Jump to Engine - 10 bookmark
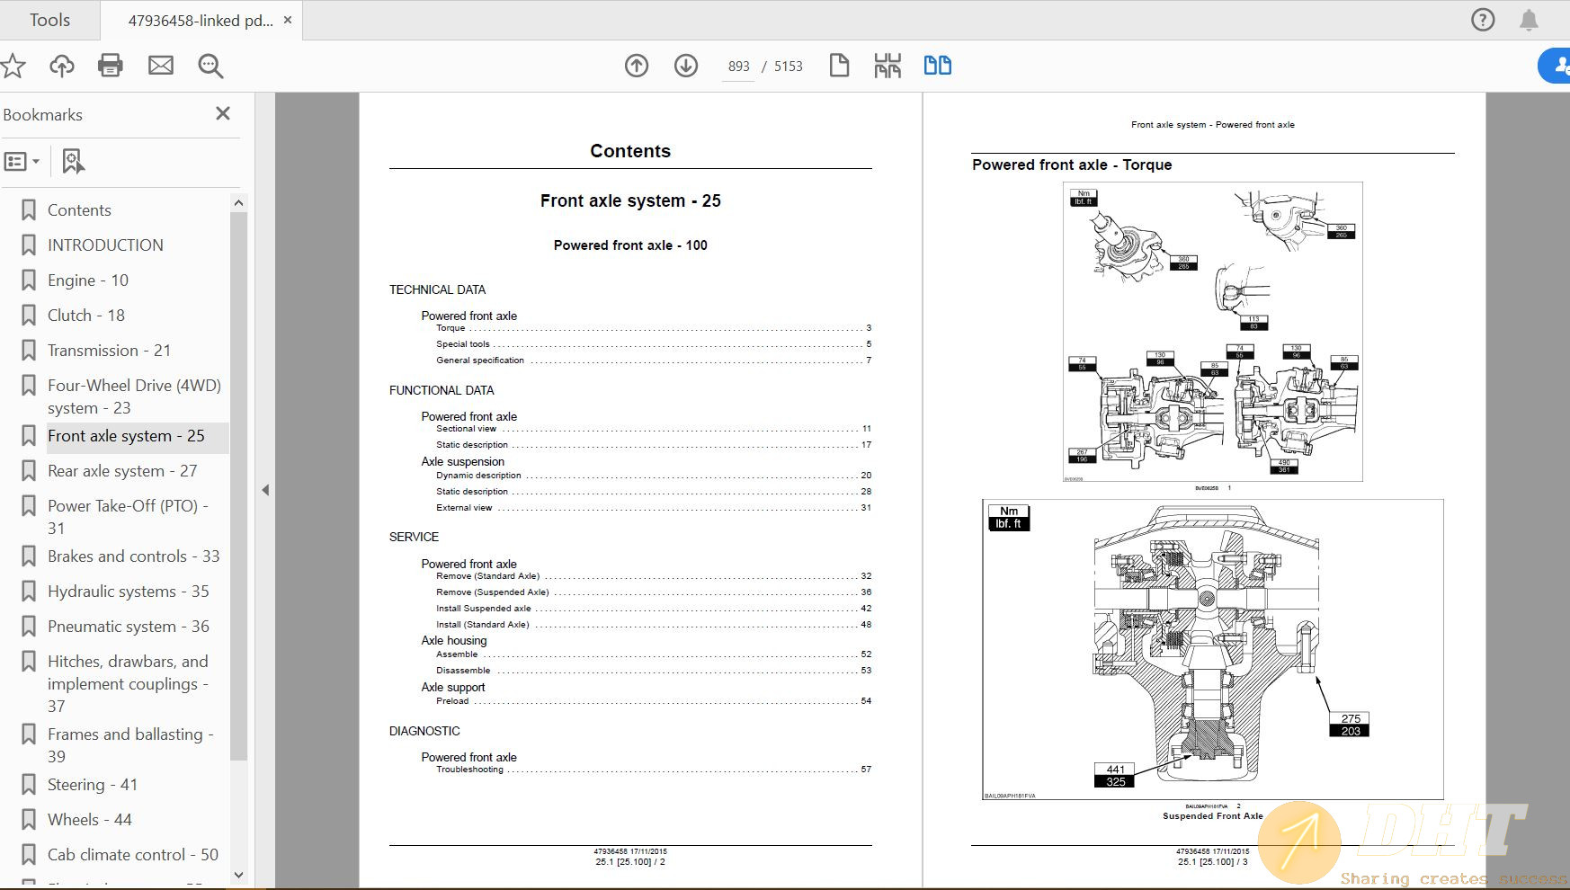The height and width of the screenshot is (890, 1570). pos(87,280)
